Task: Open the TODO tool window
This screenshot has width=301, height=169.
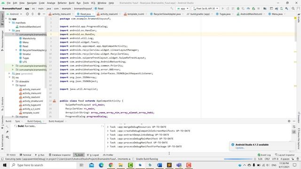Action: pyautogui.click(x=11, y=155)
